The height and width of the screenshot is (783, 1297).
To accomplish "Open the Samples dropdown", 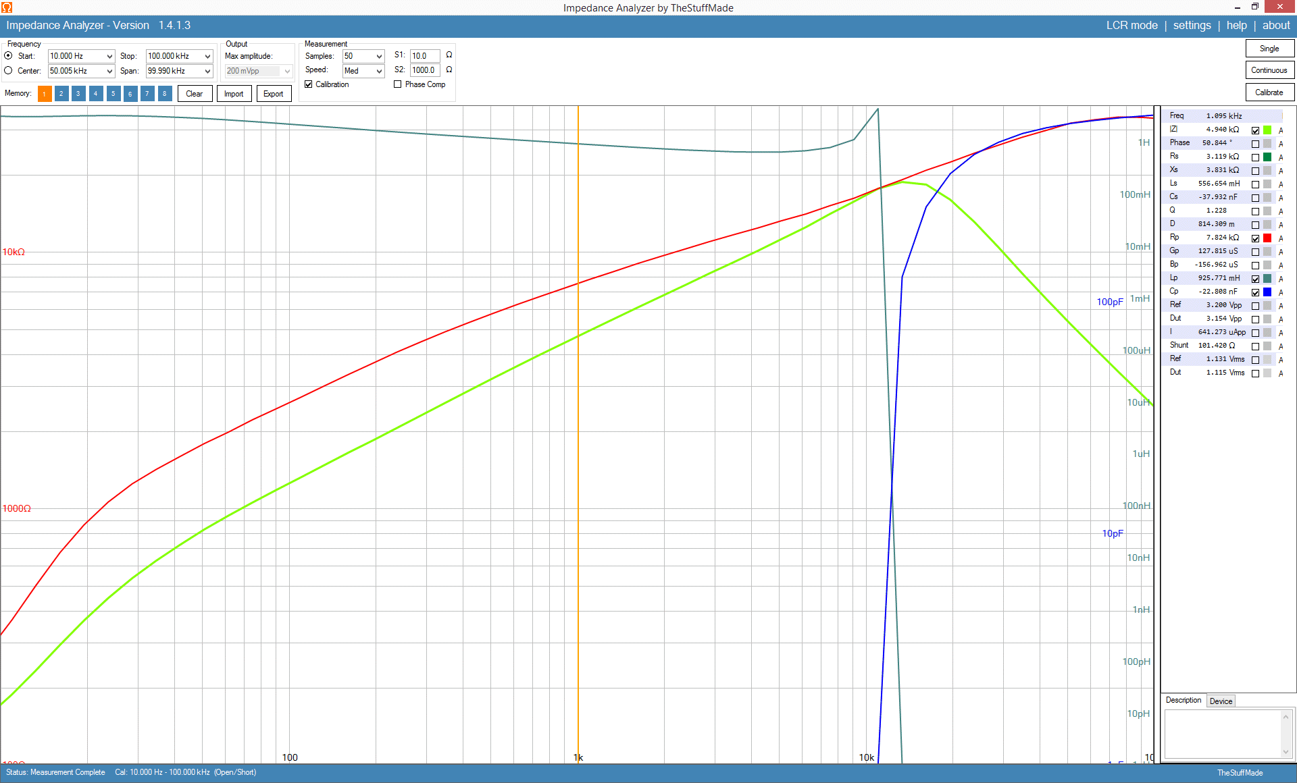I will [379, 56].
